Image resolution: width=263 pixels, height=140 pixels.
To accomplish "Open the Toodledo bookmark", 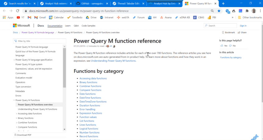I will (75, 17).
